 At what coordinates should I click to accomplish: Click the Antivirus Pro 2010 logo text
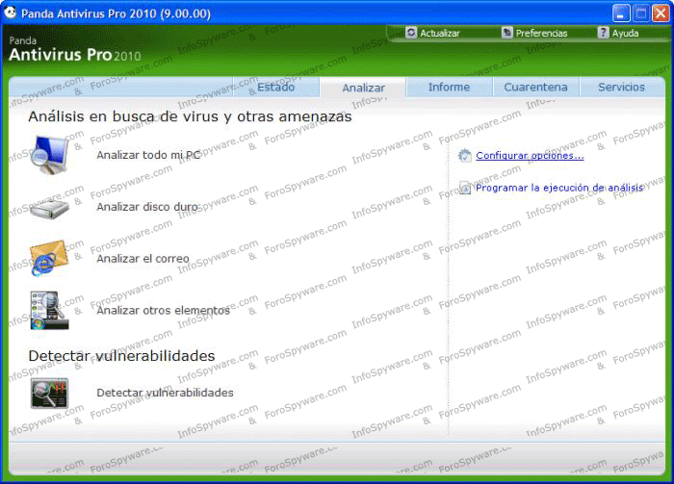75,55
